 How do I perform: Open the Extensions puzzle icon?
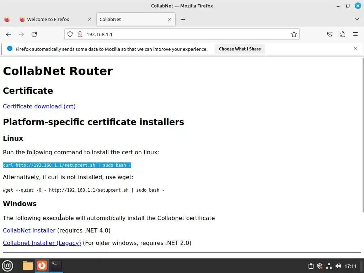coord(343,34)
